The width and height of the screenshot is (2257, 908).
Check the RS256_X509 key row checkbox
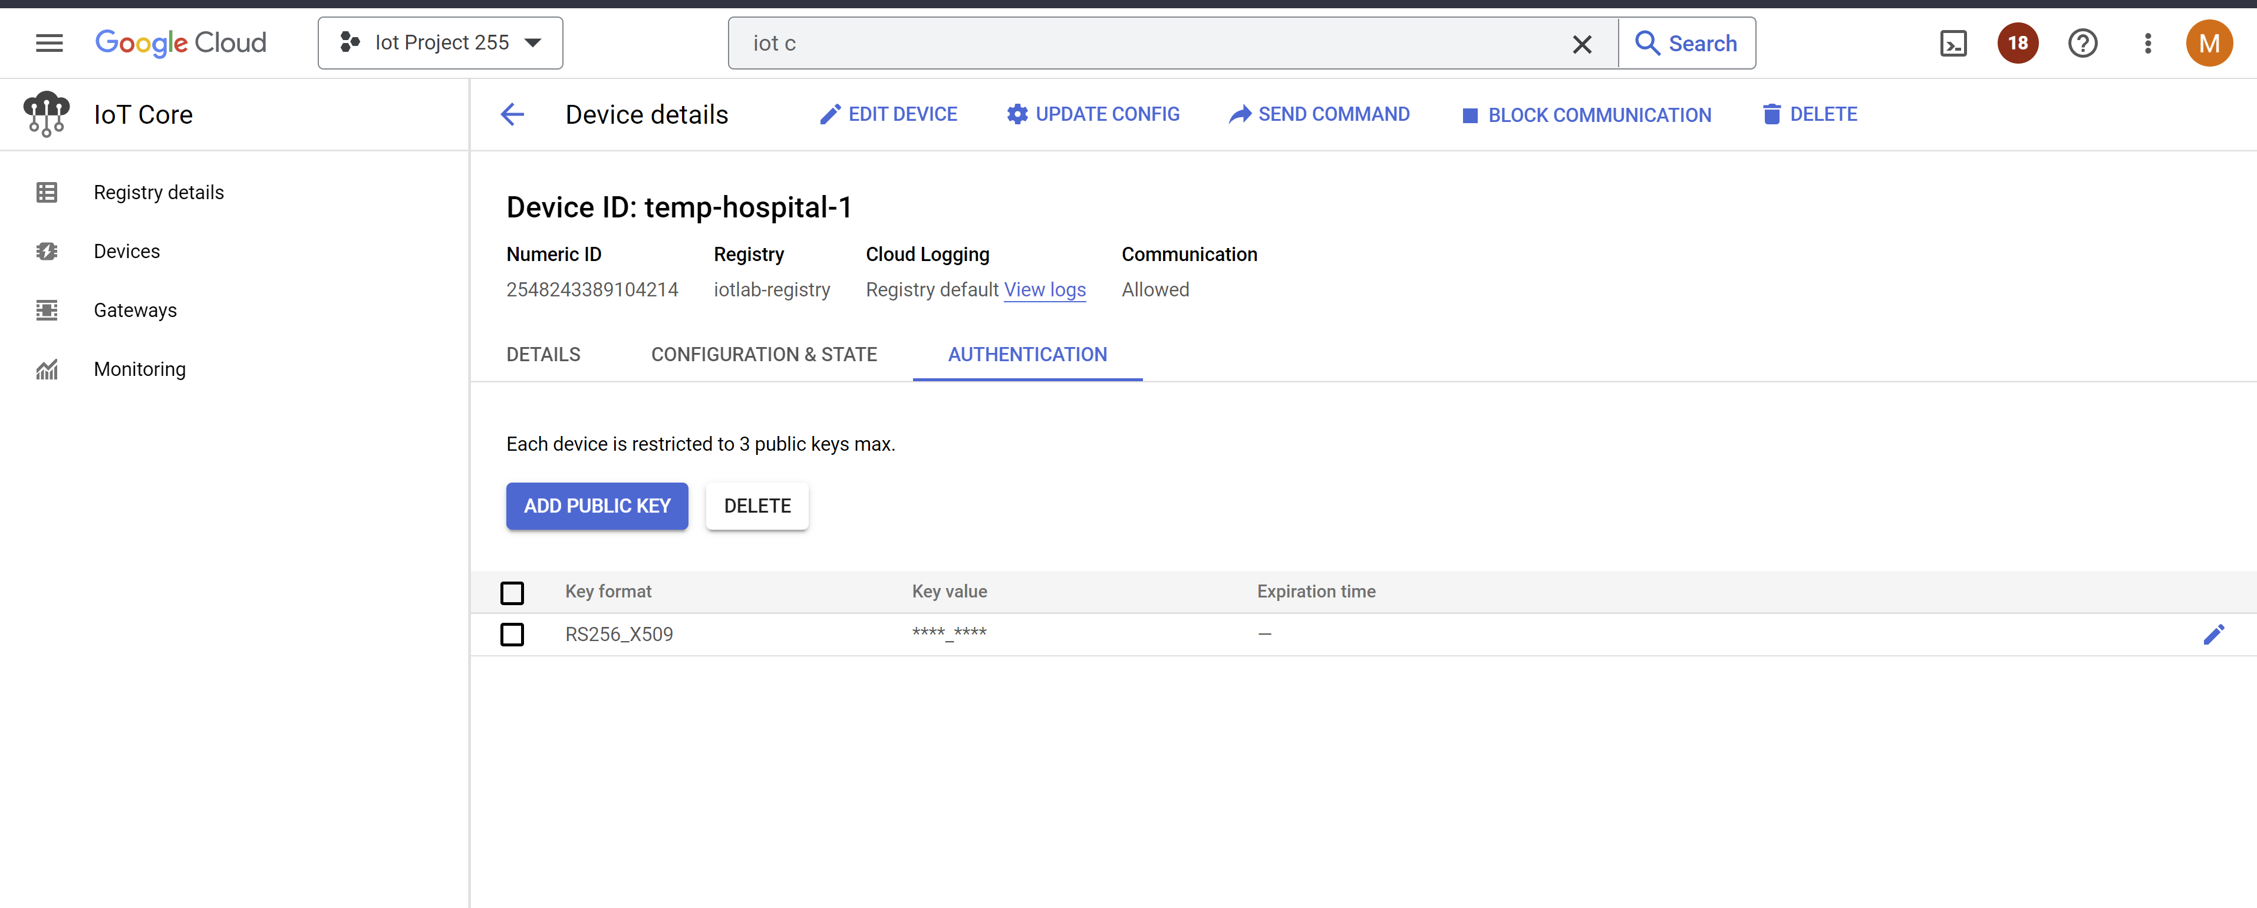pos(513,634)
